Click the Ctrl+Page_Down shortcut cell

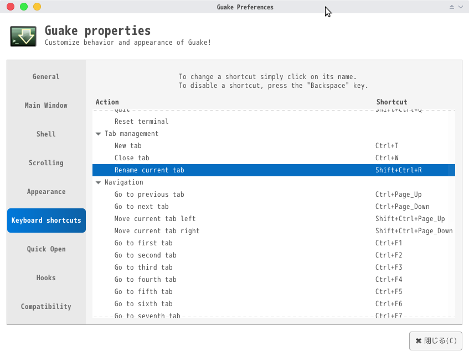403,207
